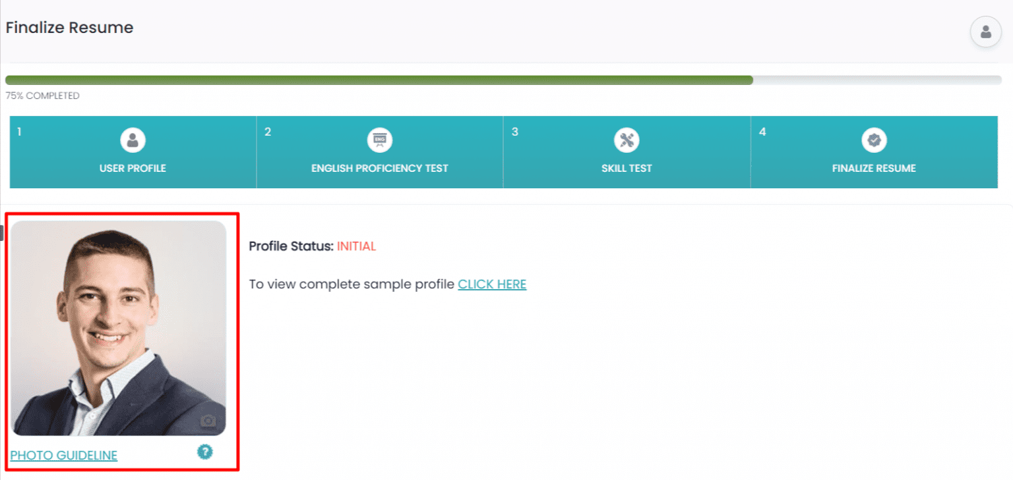Select the USER PROFILE step

[x=132, y=168]
